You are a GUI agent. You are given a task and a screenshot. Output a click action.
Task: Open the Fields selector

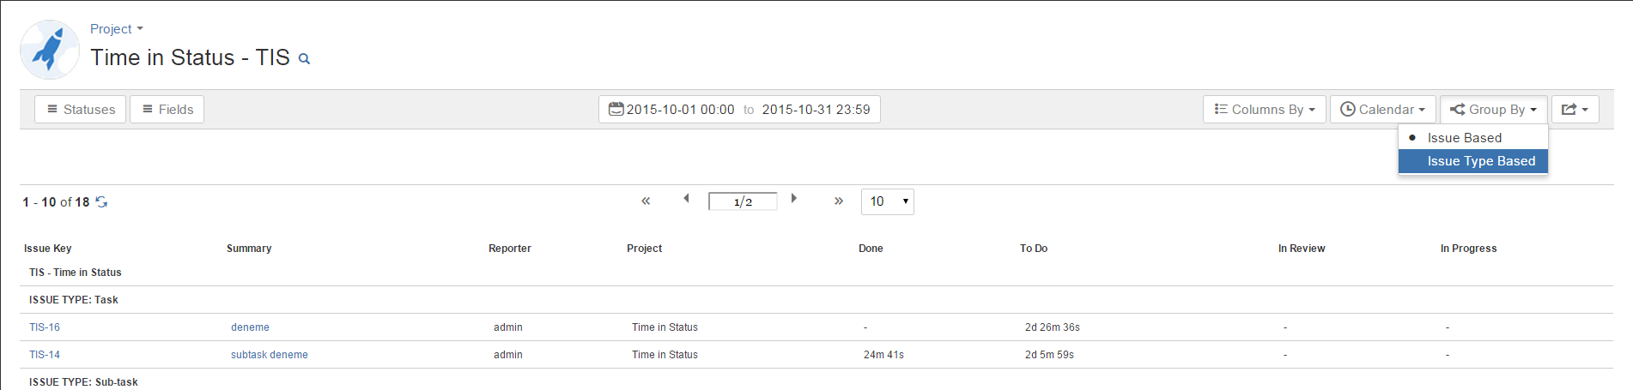tap(167, 110)
